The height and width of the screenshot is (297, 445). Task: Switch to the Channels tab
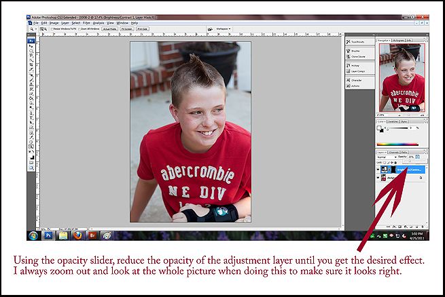tap(394, 153)
